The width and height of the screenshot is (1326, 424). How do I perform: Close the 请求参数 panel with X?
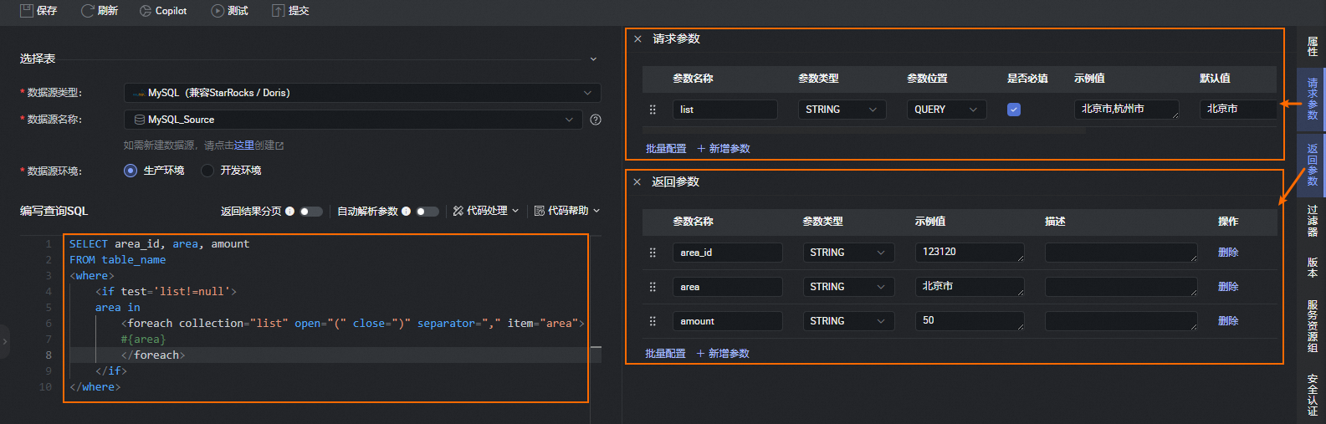(637, 39)
